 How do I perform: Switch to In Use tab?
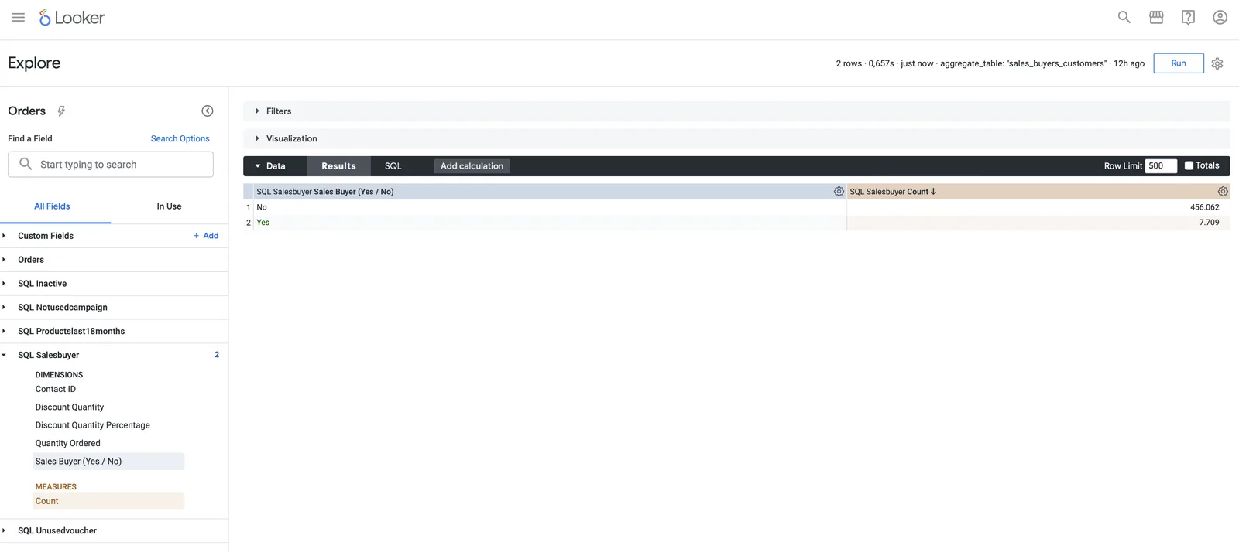pos(169,206)
